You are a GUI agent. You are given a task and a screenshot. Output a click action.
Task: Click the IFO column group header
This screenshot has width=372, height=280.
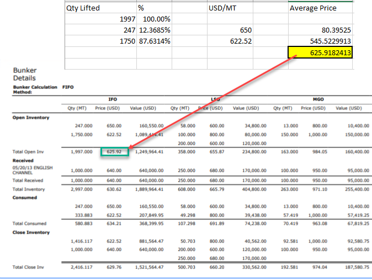tap(113, 98)
